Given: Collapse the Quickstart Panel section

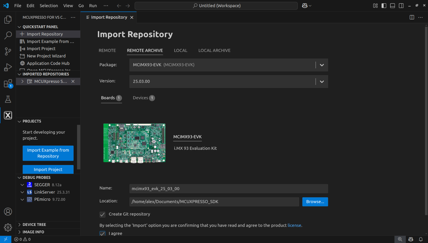Looking at the screenshot, I should coord(19,27).
